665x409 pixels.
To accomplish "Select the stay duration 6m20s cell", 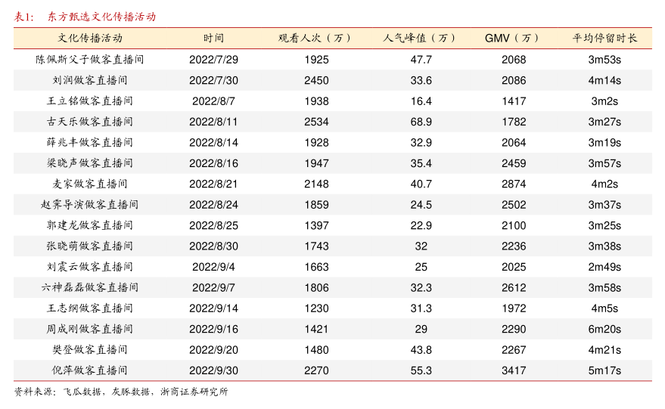I will pyautogui.click(x=604, y=329).
